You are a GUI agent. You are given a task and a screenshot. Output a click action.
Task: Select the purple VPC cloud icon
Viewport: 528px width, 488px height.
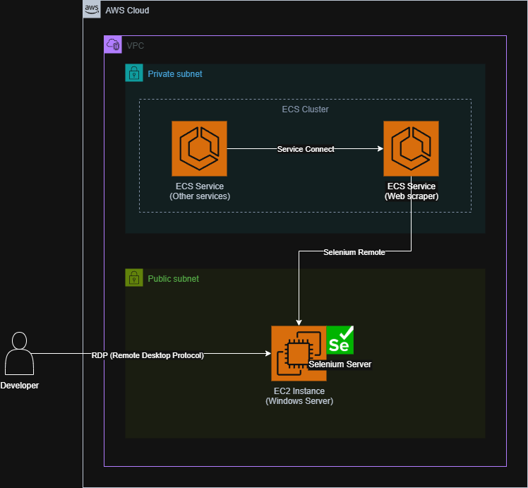(x=113, y=45)
